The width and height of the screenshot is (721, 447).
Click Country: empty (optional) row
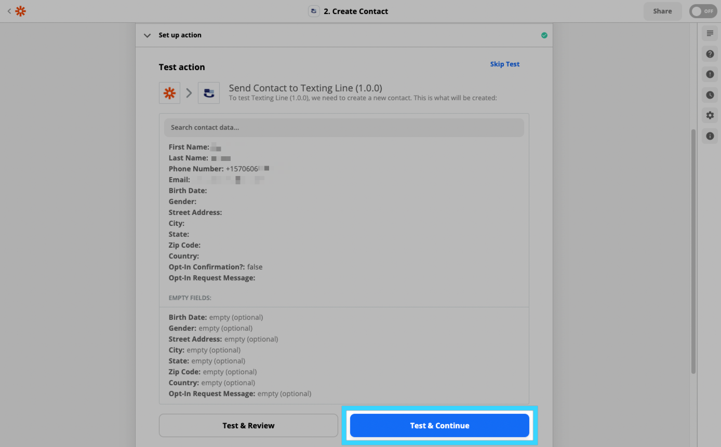(x=212, y=383)
